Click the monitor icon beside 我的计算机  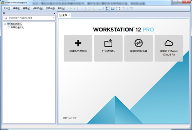[x=9, y=24]
